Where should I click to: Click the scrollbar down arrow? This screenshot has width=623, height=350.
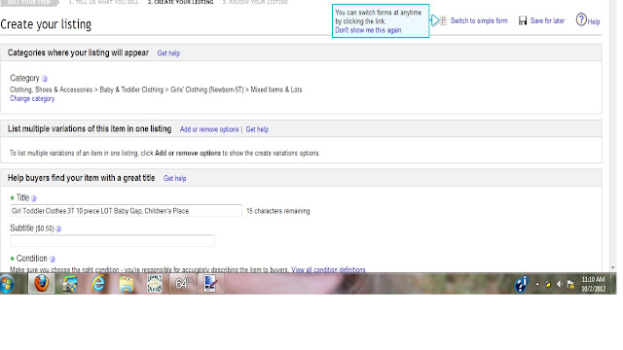[613, 268]
